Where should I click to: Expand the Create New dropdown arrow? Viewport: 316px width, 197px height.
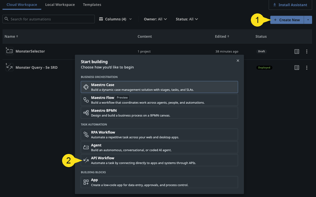[x=308, y=20]
